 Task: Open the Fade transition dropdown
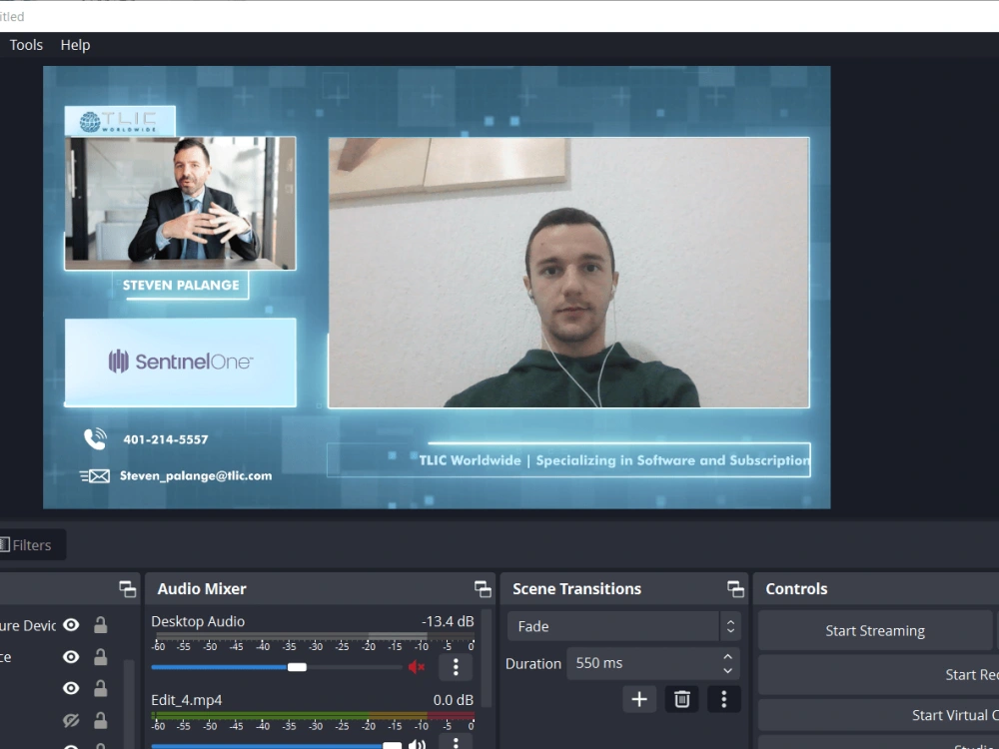pyautogui.click(x=624, y=627)
